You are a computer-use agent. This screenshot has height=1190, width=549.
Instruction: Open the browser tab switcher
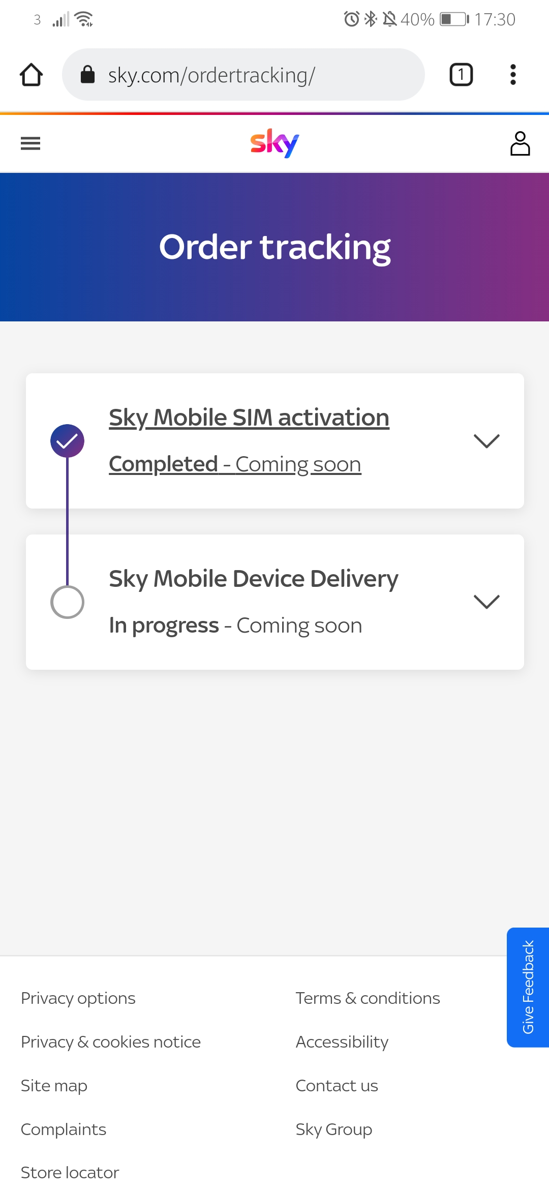click(x=461, y=75)
